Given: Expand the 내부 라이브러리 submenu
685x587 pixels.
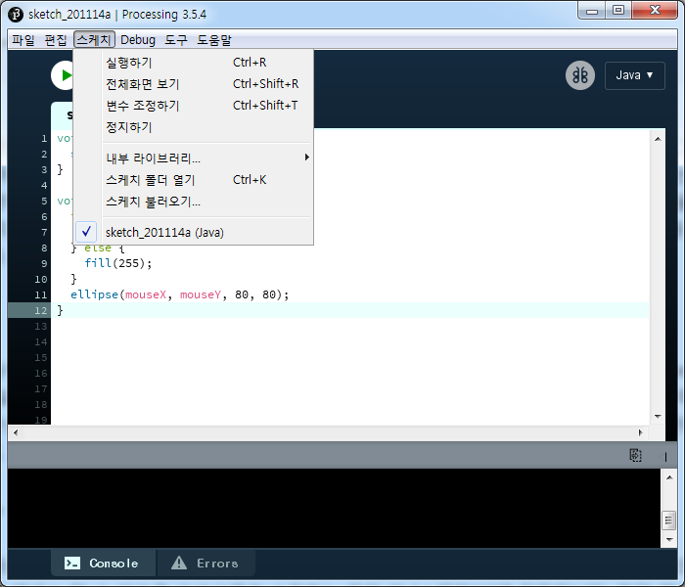Looking at the screenshot, I should [x=193, y=158].
